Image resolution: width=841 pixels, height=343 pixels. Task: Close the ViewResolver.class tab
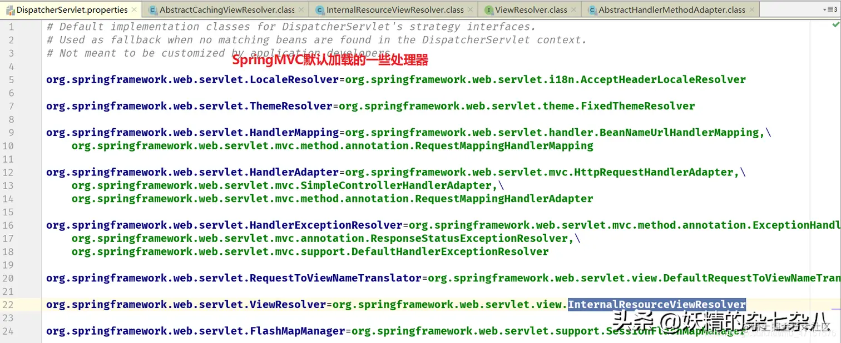[574, 10]
